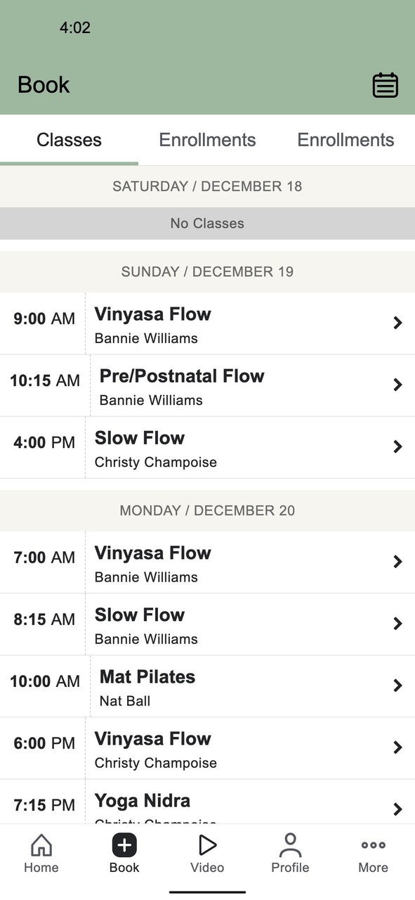The height and width of the screenshot is (900, 415).
Task: Tap the No Classes banner under Saturday
Action: tap(207, 223)
